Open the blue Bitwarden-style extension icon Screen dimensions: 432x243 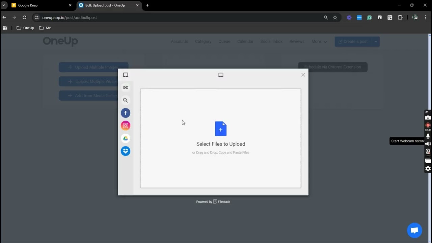[x=359, y=18]
